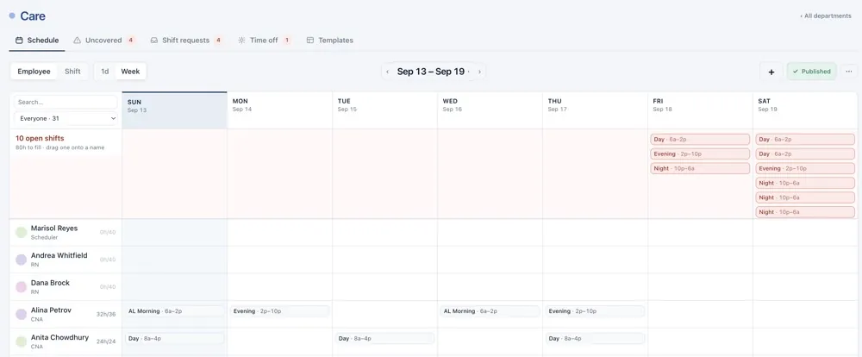Click Alina Petrov's Thursday Evening shift
This screenshot has width=862, height=357.
[x=596, y=311]
